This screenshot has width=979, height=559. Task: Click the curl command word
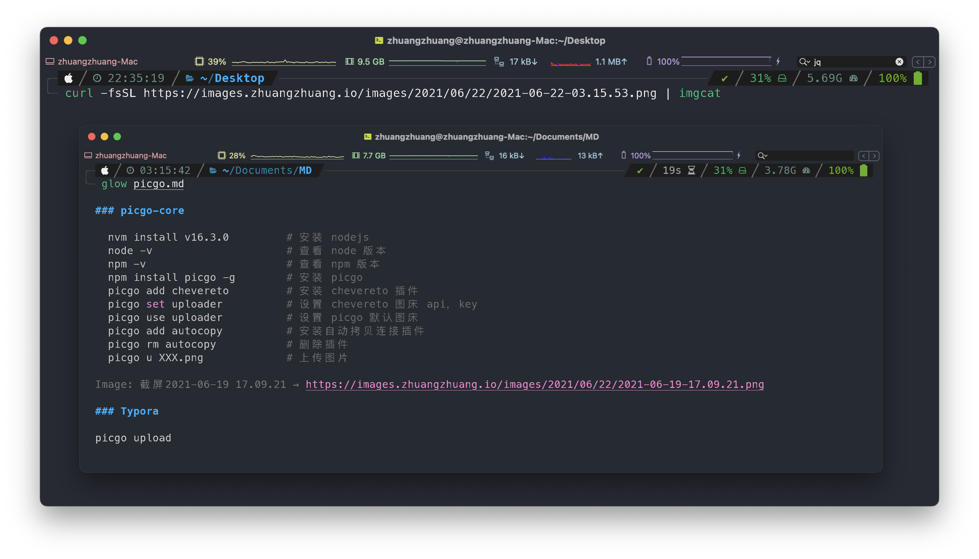click(x=79, y=93)
